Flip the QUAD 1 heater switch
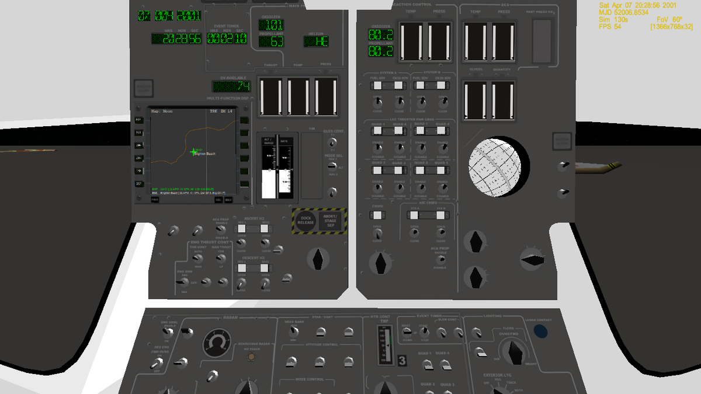 pyautogui.click(x=428, y=365)
